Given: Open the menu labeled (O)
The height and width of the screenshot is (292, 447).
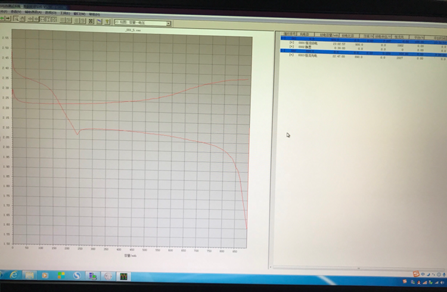Looking at the screenshot, I should [x=51, y=13].
